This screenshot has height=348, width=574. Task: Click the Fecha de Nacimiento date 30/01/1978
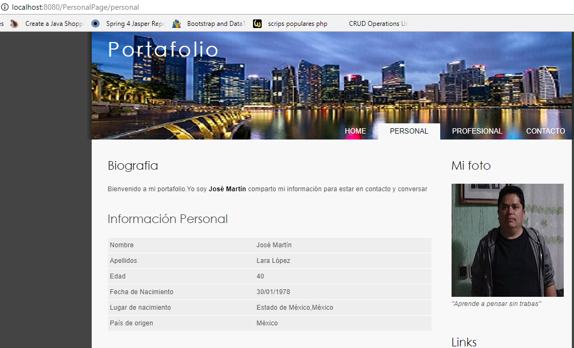273,292
